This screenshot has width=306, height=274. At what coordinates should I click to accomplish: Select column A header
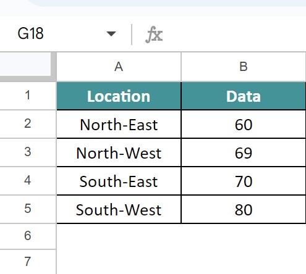click(x=119, y=67)
